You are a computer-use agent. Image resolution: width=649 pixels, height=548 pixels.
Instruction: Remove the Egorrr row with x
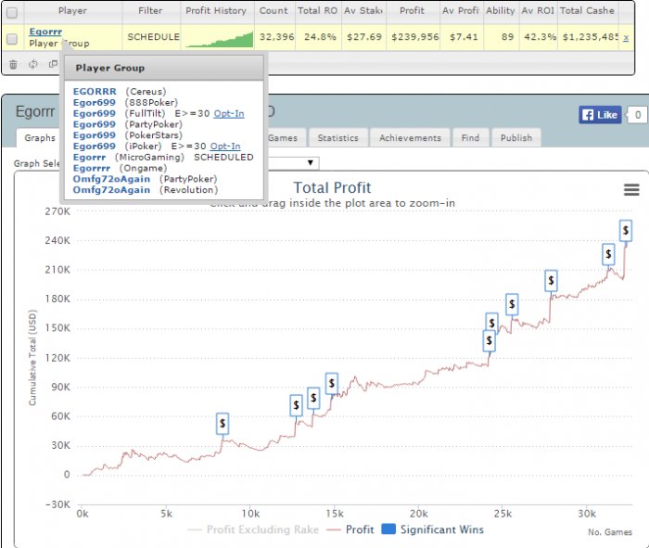pyautogui.click(x=626, y=38)
